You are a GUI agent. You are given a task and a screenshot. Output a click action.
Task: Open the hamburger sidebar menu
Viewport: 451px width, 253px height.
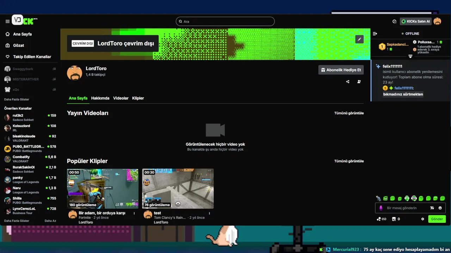pyautogui.click(x=7, y=21)
